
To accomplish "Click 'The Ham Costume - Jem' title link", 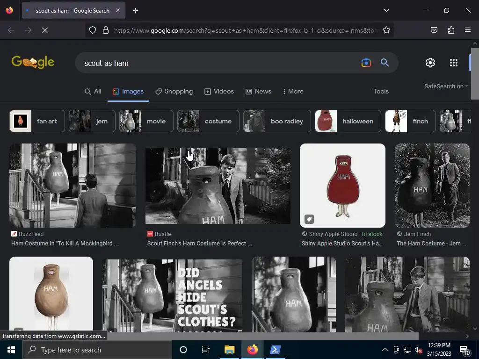I will click(431, 243).
